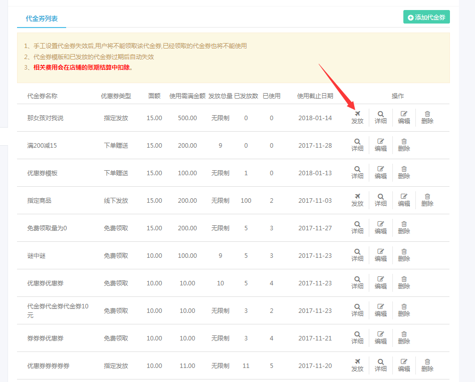Click edit icon for 谜中谜 voucher
475x382 pixels.
pos(381,255)
